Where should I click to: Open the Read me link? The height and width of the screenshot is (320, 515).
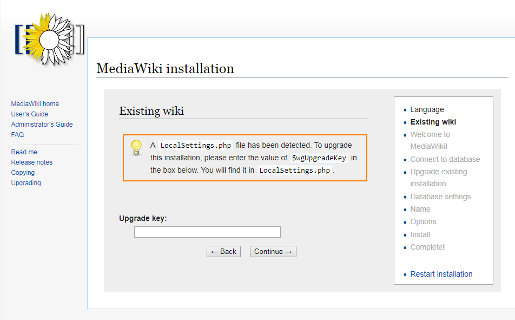pos(24,152)
